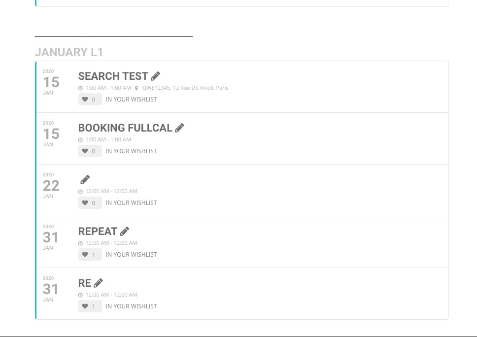Viewport: 477px width, 337px height.
Task: Click the edit pencil next to BOOKING FULLCAL
Action: [x=180, y=128]
